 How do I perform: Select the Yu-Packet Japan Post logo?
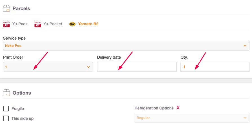click(38, 24)
